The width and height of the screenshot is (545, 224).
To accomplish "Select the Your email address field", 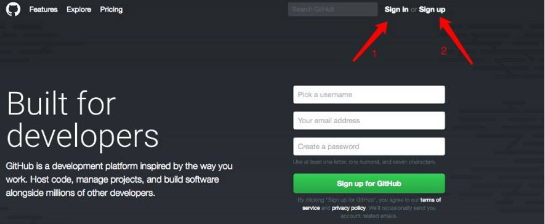I will coord(369,120).
